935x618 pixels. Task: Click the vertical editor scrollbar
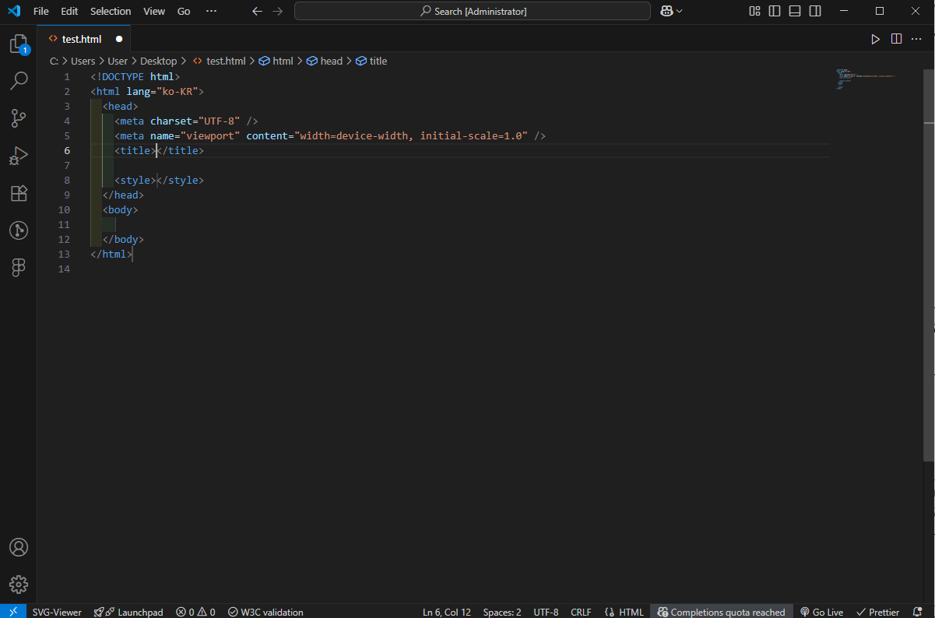(x=929, y=265)
